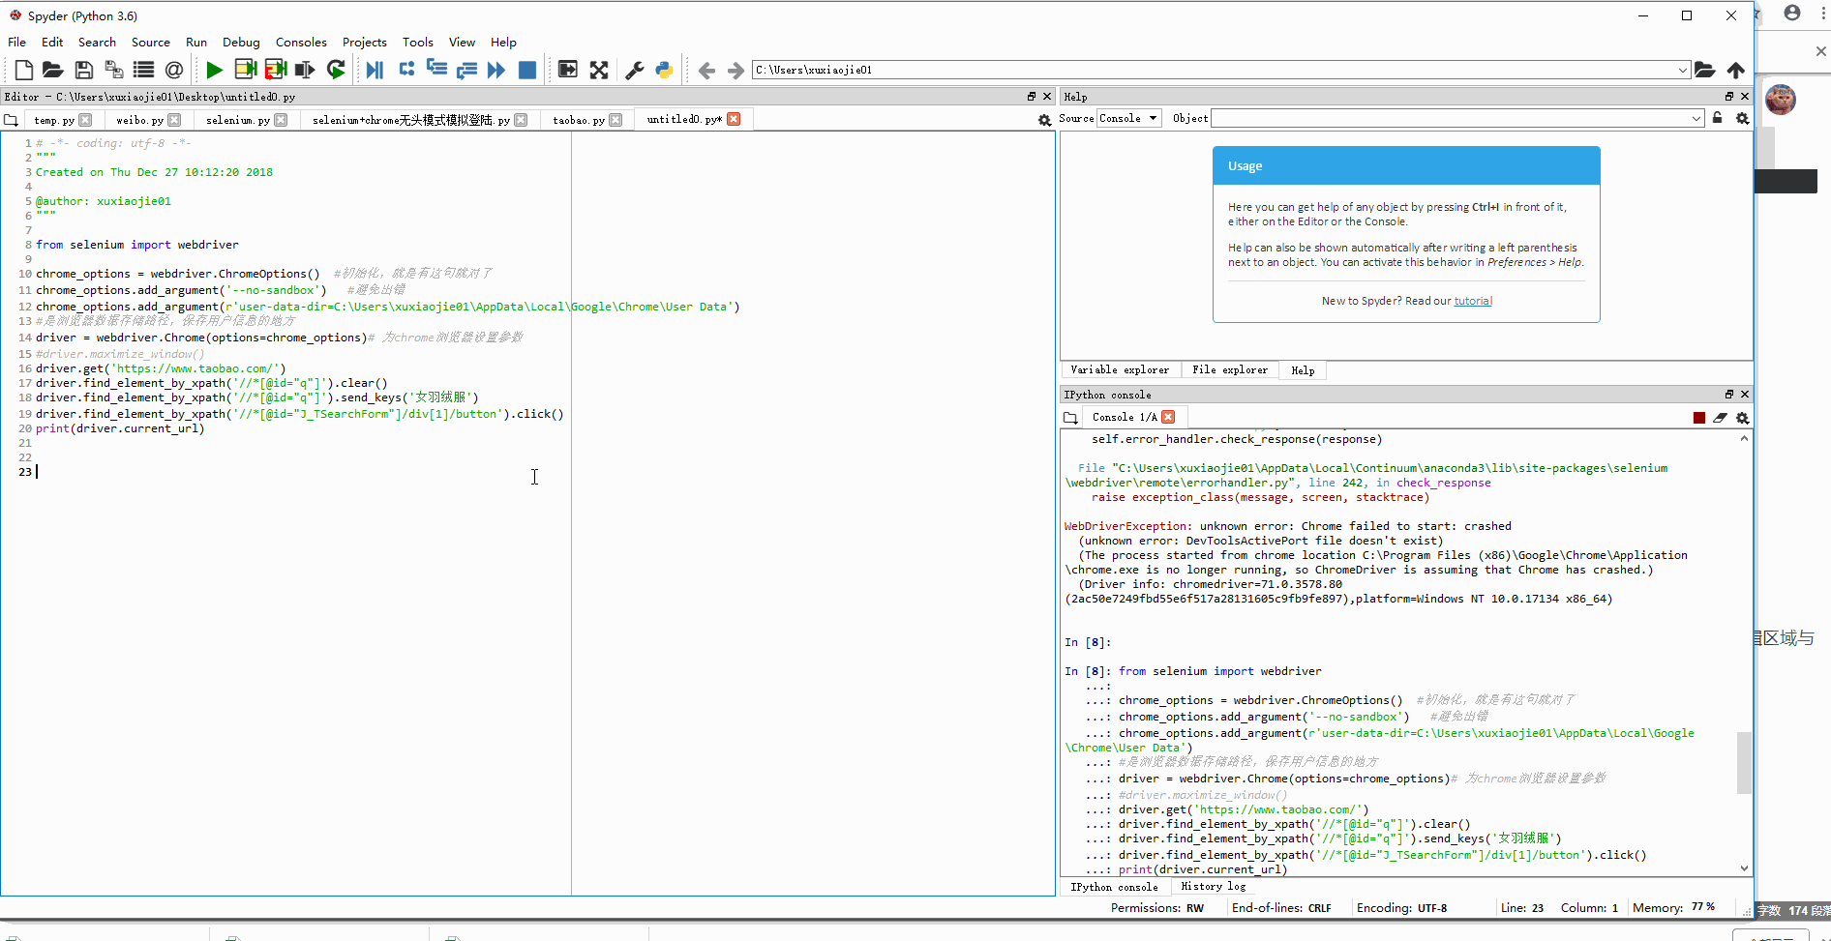Maximize the current pane
The height and width of the screenshot is (941, 1831).
[x=568, y=70]
